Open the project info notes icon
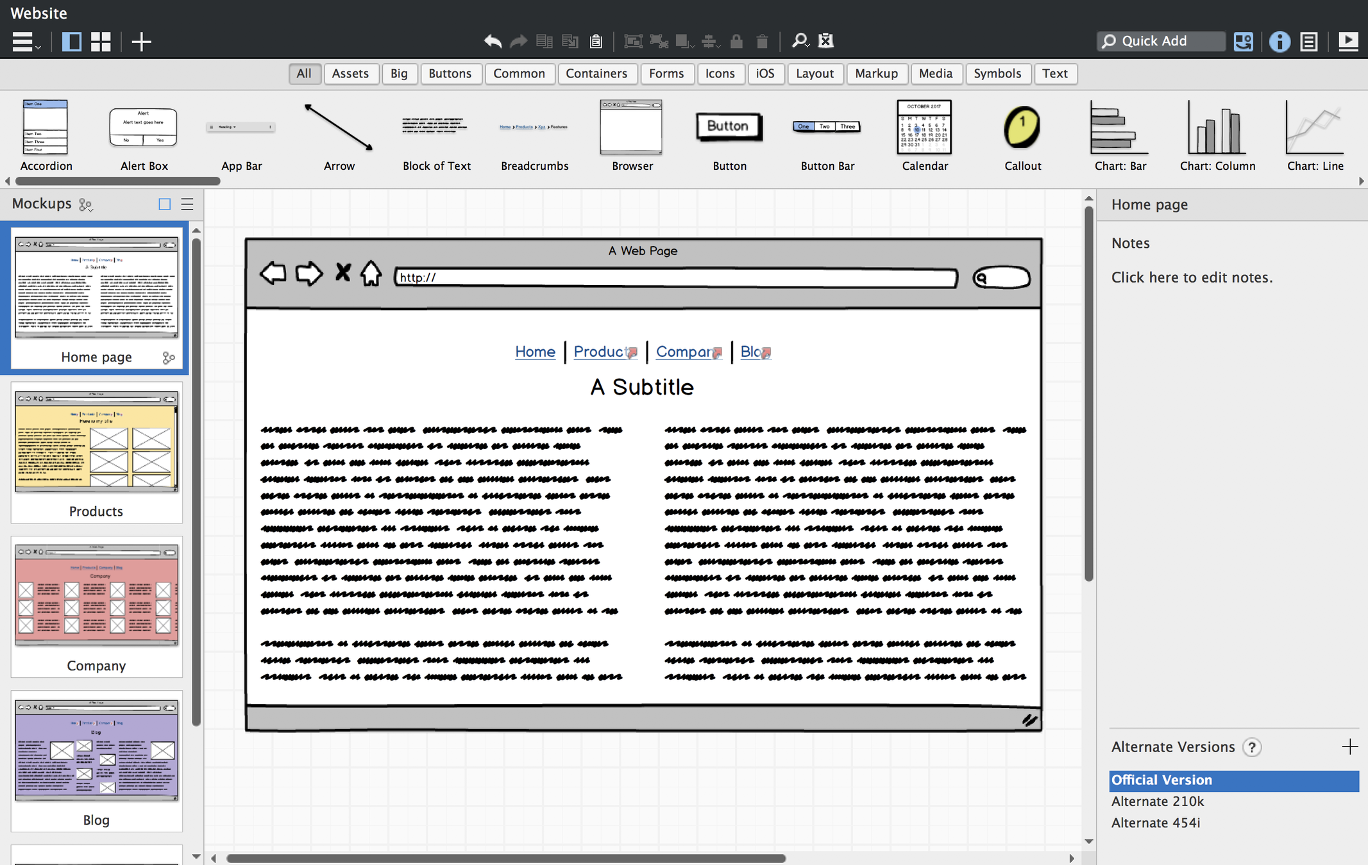Viewport: 1368px width, 865px height. click(1309, 42)
